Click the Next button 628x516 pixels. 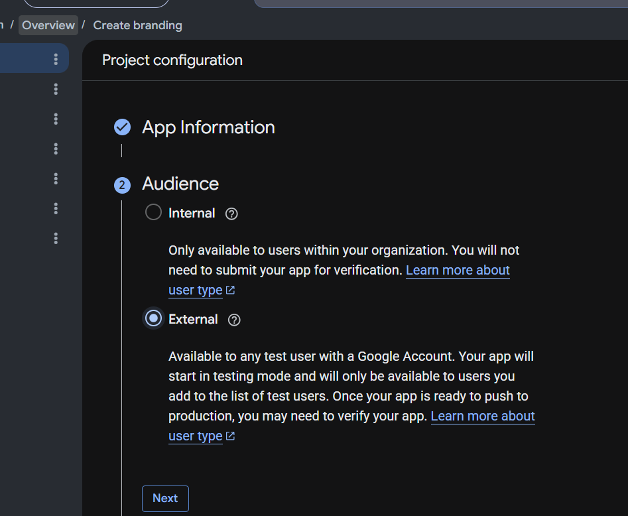tap(165, 498)
